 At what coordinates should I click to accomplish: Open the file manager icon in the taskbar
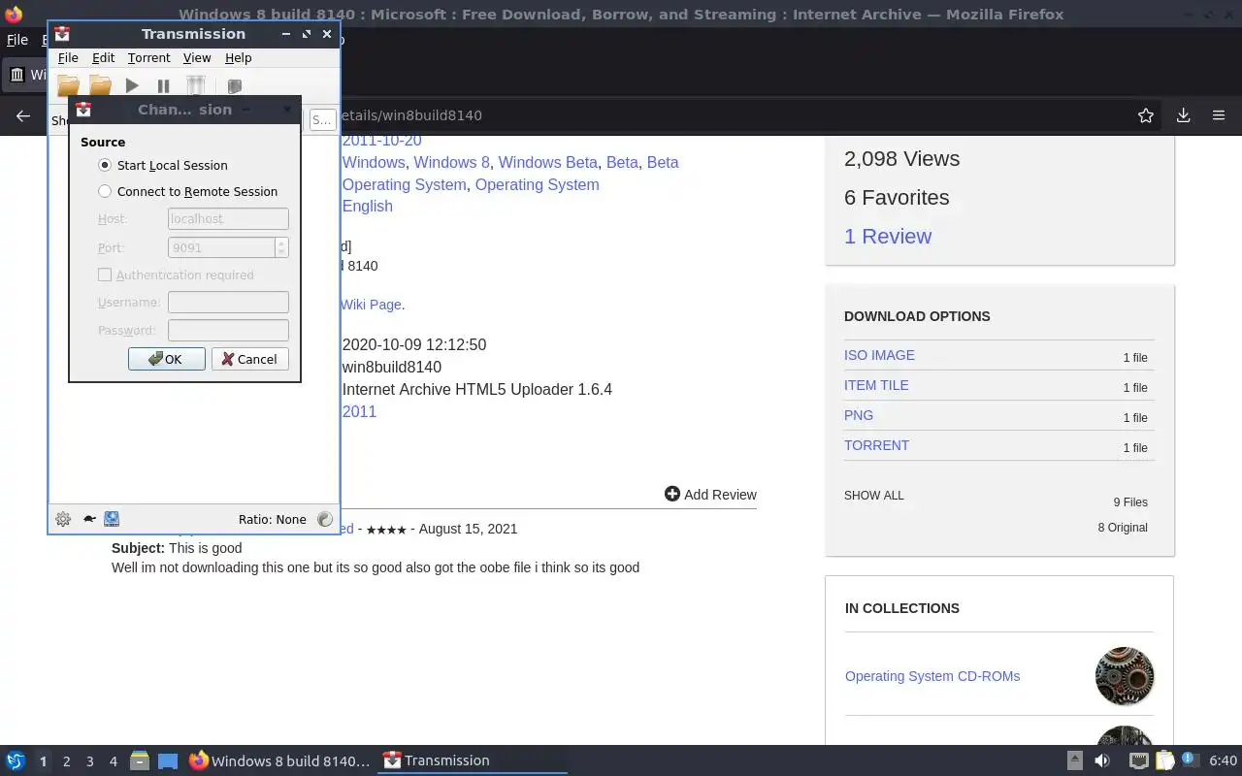(139, 760)
